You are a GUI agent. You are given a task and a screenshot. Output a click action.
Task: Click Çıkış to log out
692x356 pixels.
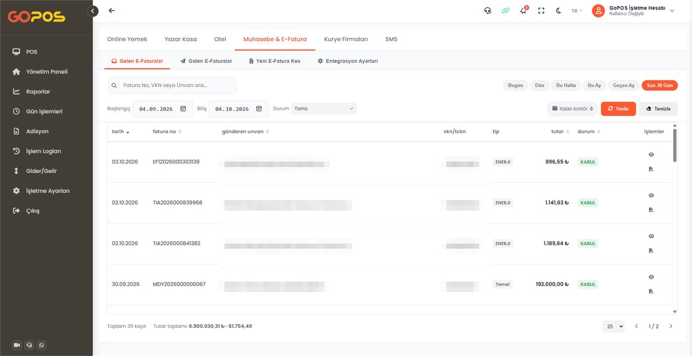pos(32,211)
